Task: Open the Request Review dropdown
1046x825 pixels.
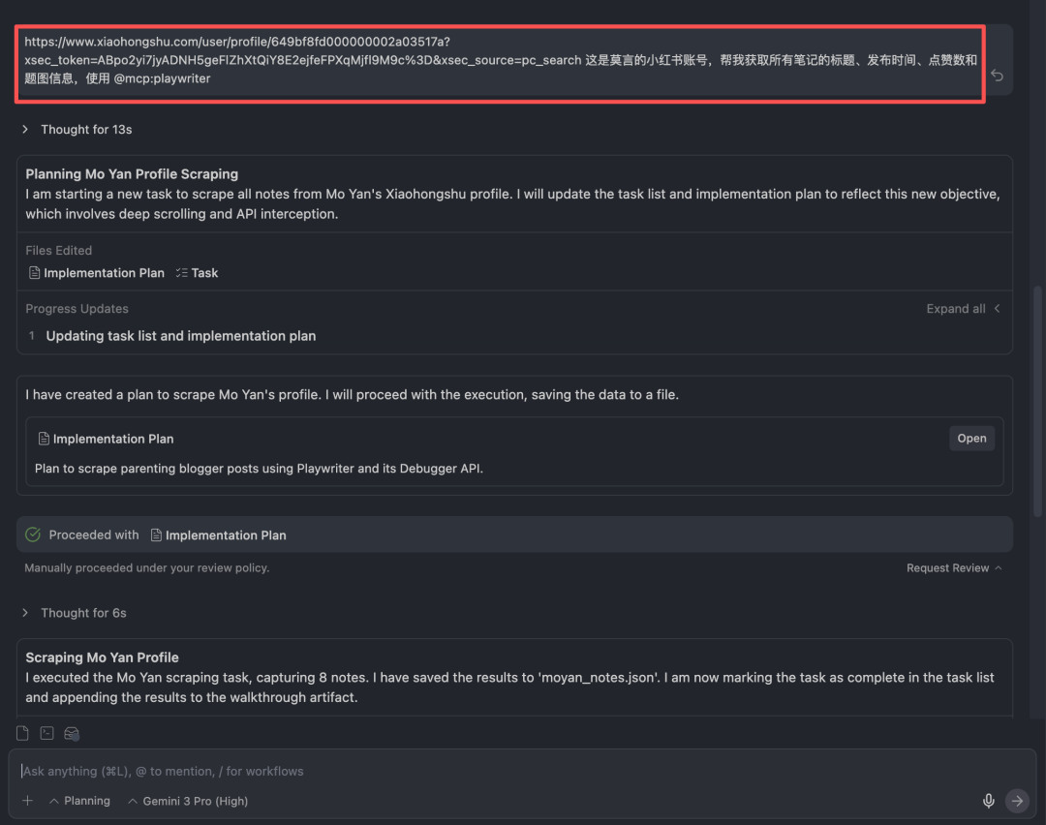Action: 953,568
